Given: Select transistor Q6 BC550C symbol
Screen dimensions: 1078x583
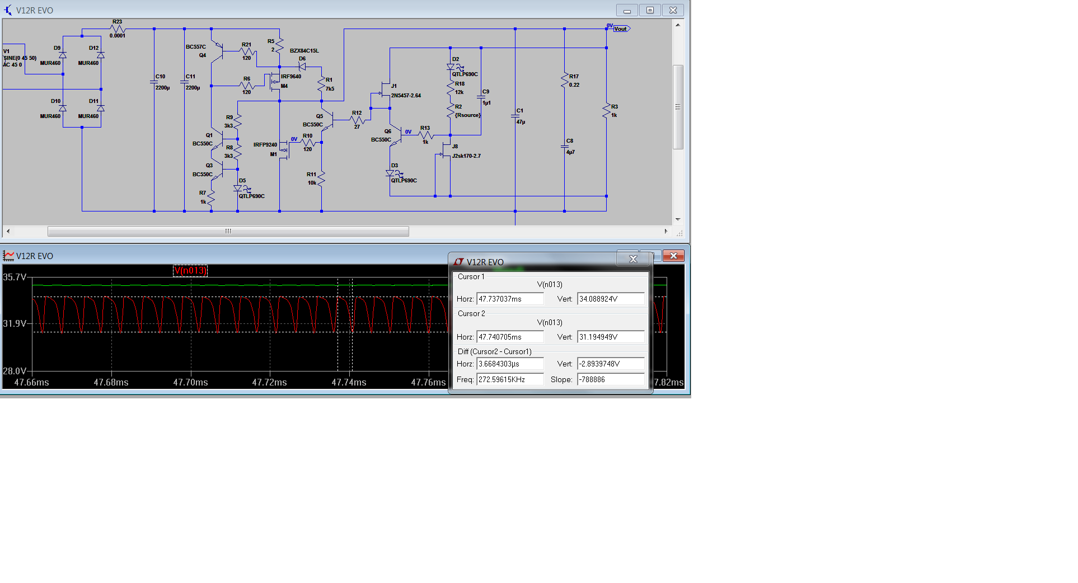Looking at the screenshot, I should [x=396, y=135].
